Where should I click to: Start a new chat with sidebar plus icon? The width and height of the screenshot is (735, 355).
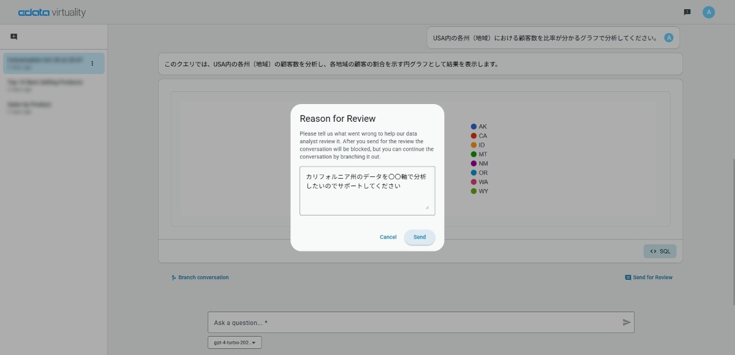pos(14,37)
